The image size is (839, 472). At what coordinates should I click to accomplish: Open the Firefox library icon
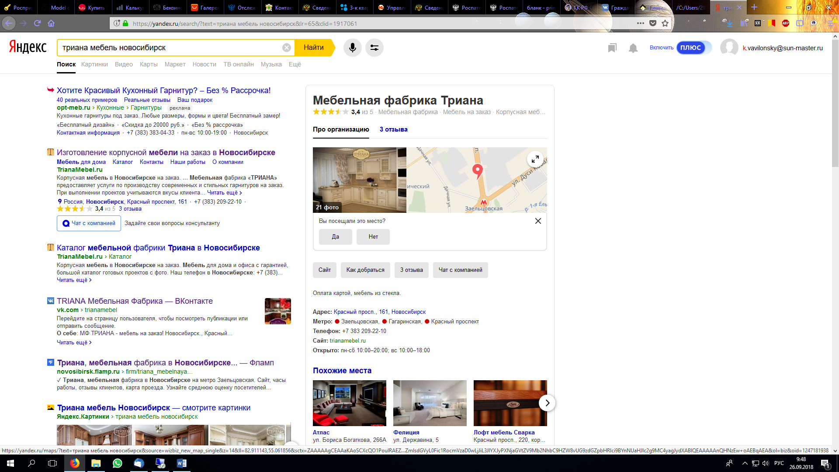click(x=744, y=23)
